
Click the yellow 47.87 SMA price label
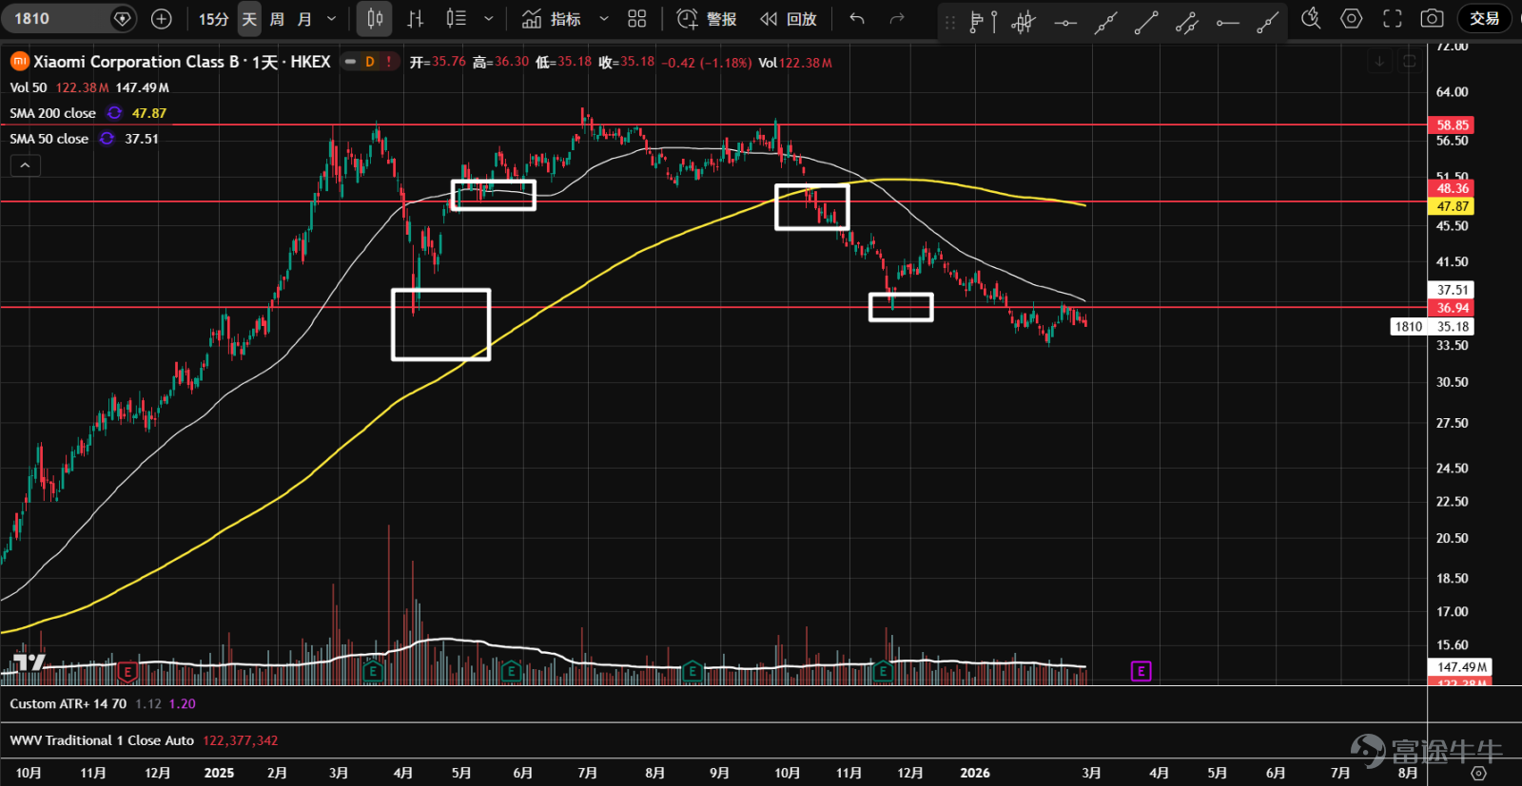coord(1452,206)
